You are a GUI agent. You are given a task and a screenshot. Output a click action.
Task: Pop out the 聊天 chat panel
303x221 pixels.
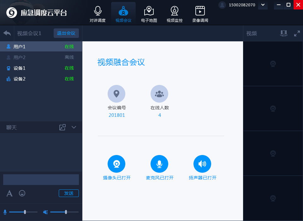click(x=62, y=127)
